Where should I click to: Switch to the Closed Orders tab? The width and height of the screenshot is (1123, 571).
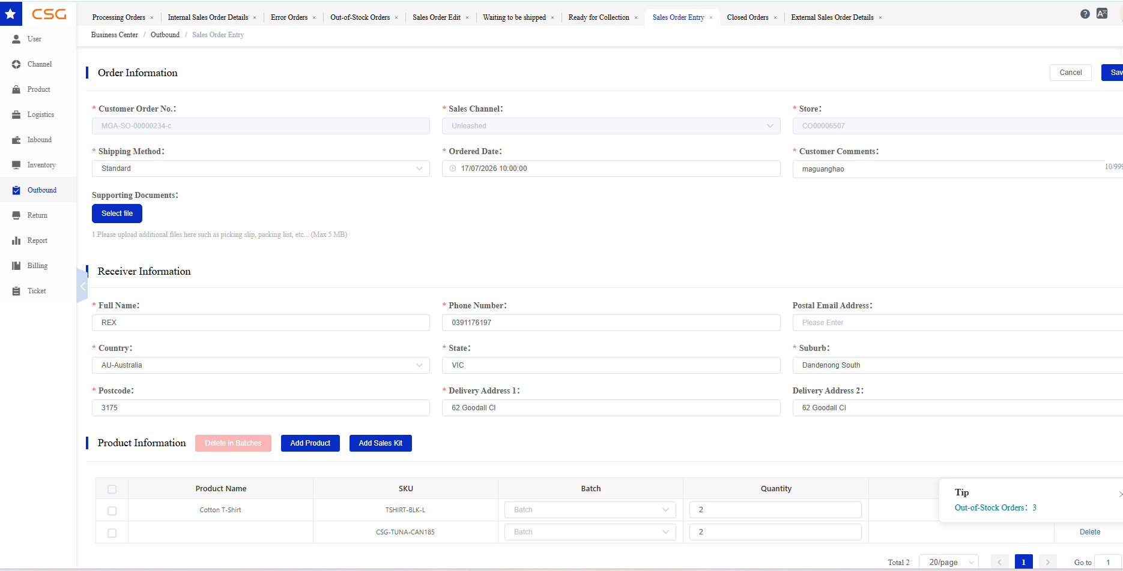point(748,17)
